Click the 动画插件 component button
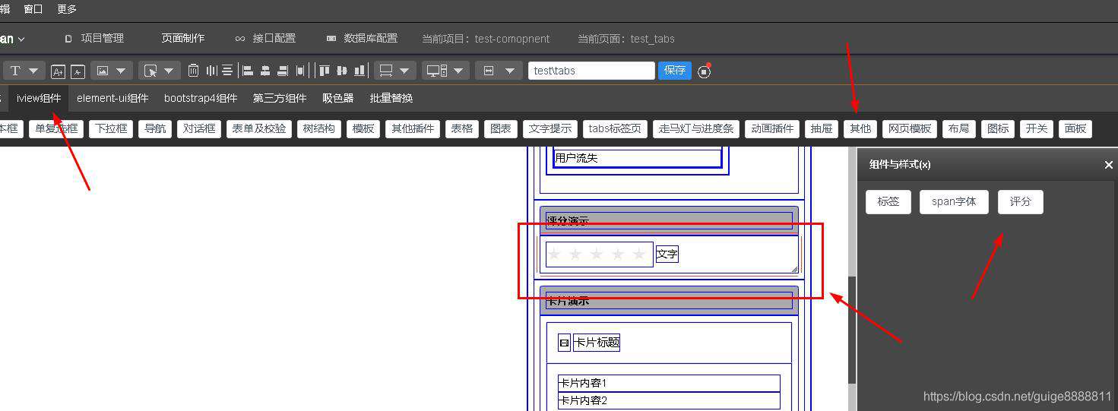This screenshot has width=1118, height=411. pyautogui.click(x=772, y=128)
